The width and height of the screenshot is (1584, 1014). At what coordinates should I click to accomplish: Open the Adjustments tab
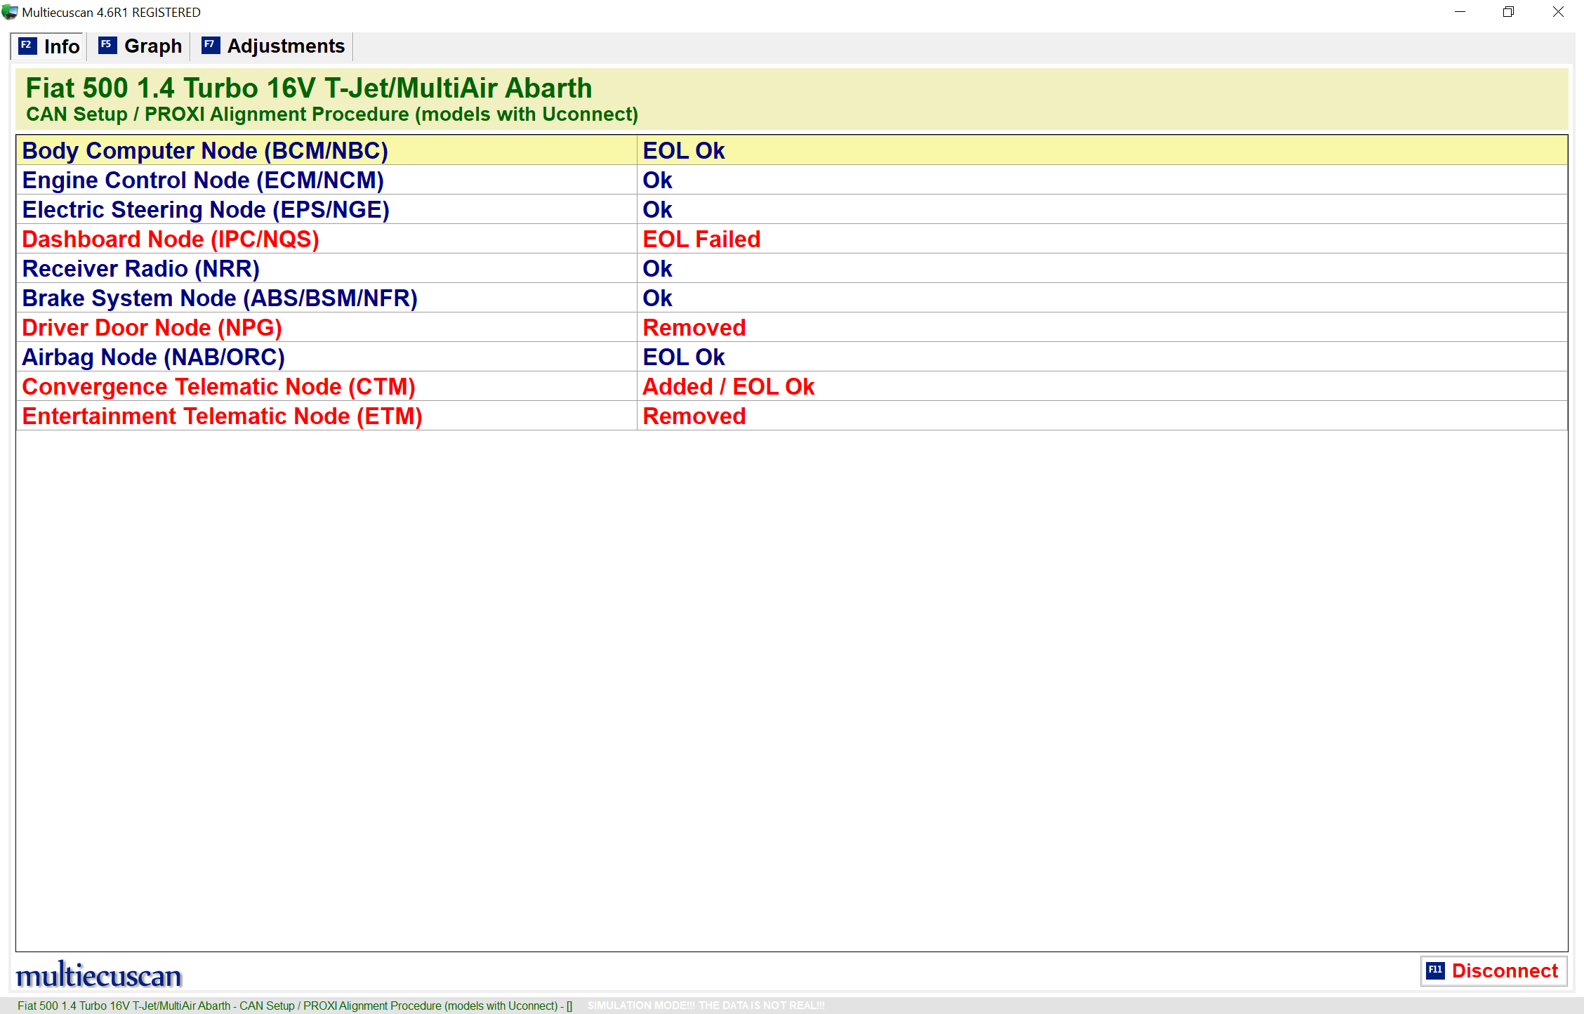coord(273,46)
